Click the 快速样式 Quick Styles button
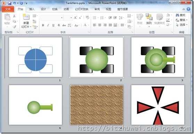Viewport: 194px width, 134px height. pos(160,20)
